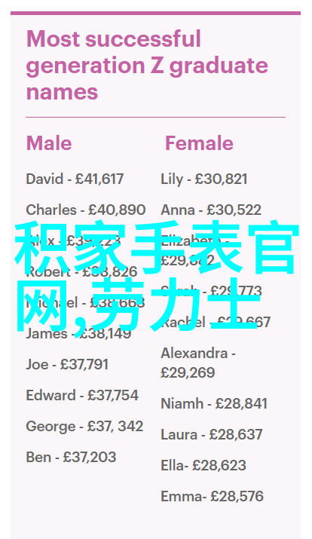Click the purple bar at top of card

156,13
